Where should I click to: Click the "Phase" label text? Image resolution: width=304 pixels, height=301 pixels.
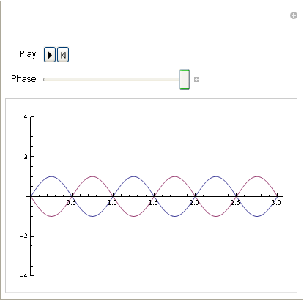point(23,79)
